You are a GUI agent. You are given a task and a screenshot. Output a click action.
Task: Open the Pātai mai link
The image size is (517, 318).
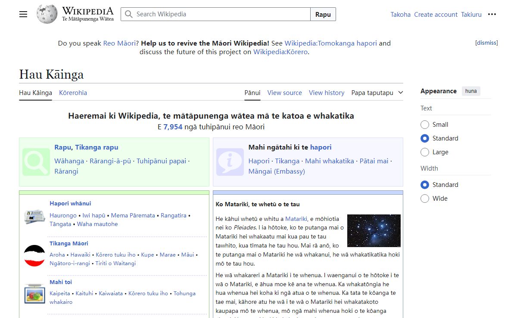pos(374,161)
